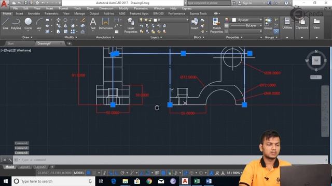Click the Offset tool in Modify panel
Image resolution: width=332 pixels, height=186 pixels.
coord(83,32)
